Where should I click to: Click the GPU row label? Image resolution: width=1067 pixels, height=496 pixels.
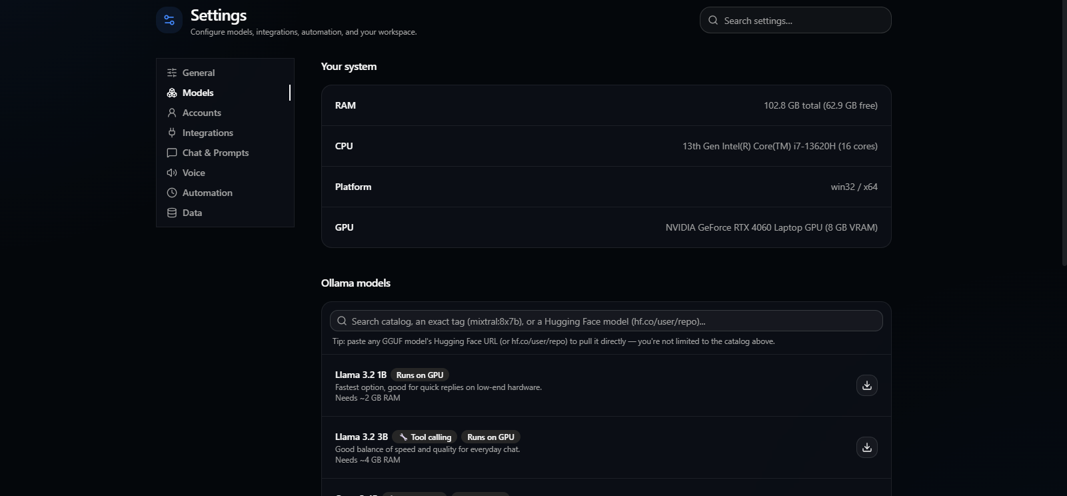[345, 227]
